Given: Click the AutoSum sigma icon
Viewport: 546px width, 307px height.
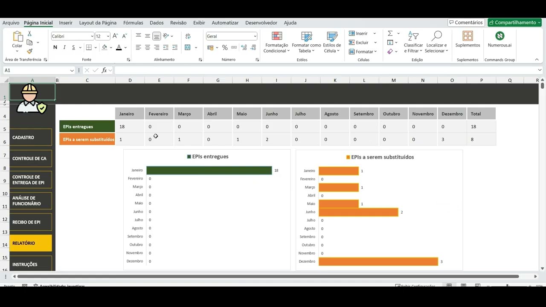Looking at the screenshot, I should pyautogui.click(x=390, y=33).
